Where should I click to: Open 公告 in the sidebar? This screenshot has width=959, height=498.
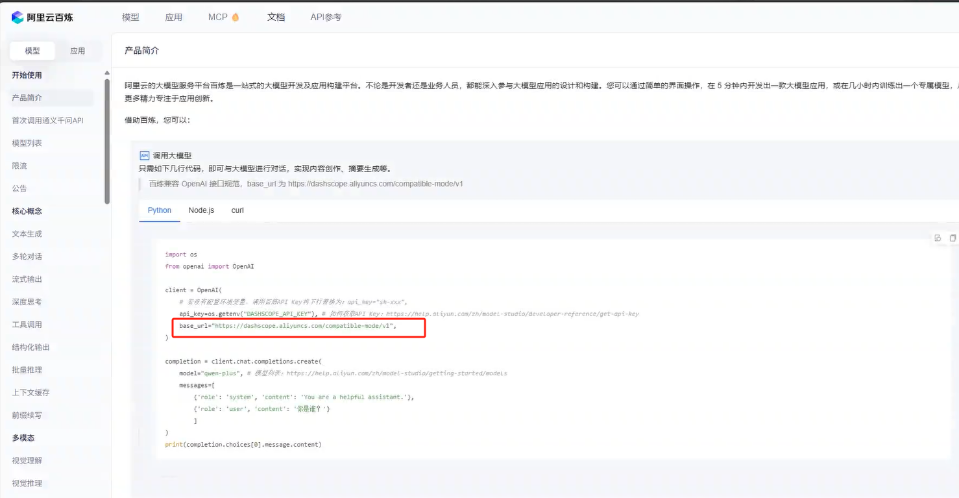19,188
